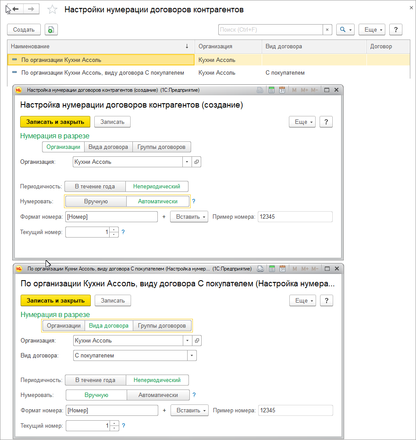Open Еще menu in the С покупателем window

(303, 300)
